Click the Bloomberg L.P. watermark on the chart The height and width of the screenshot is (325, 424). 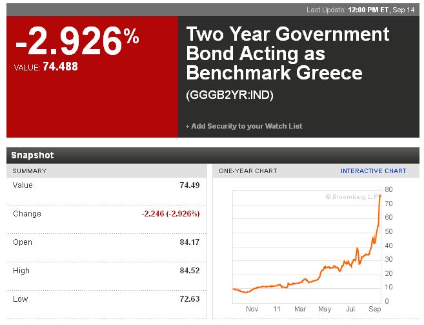[352, 196]
